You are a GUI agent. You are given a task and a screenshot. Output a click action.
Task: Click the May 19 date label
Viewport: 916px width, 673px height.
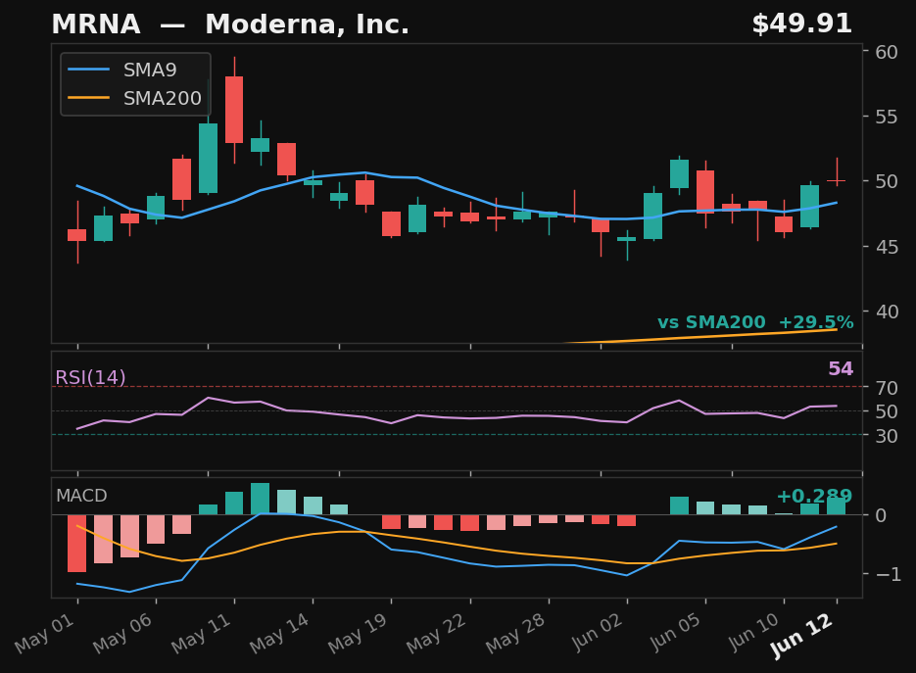[x=359, y=633]
